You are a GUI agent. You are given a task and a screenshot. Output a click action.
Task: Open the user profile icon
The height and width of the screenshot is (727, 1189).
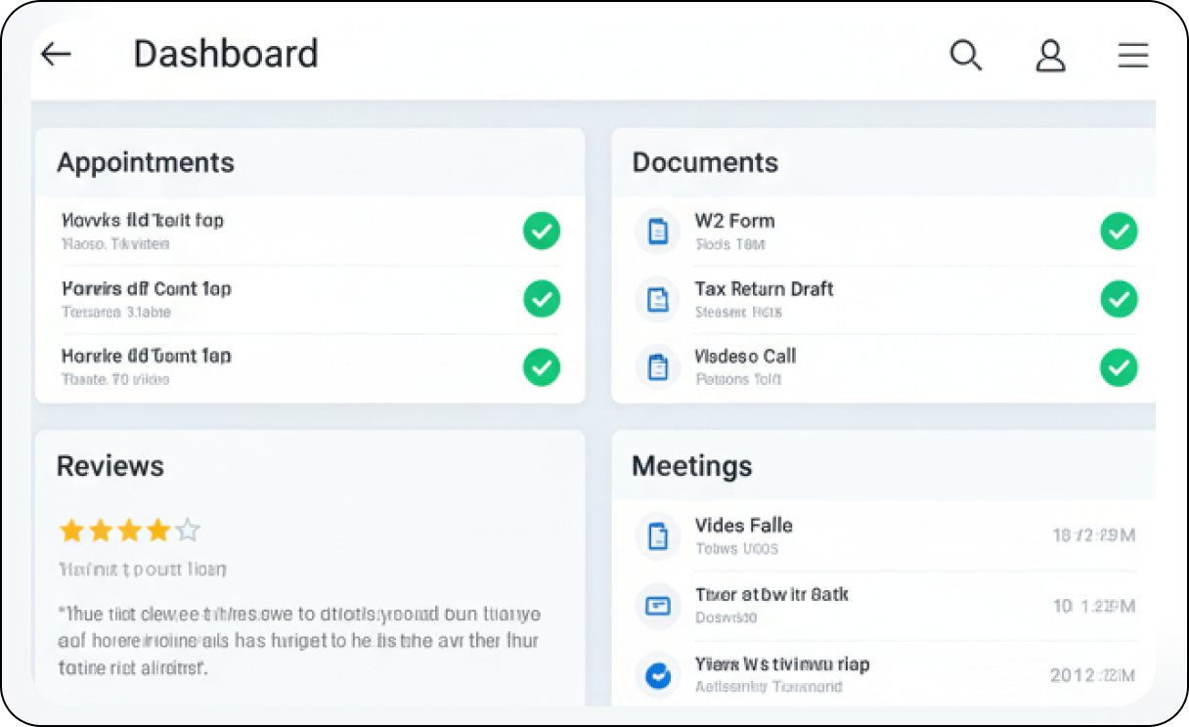[1050, 56]
